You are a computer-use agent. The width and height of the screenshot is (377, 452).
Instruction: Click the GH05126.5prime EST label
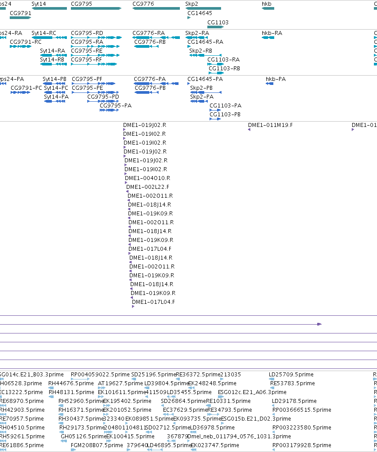coord(84,437)
